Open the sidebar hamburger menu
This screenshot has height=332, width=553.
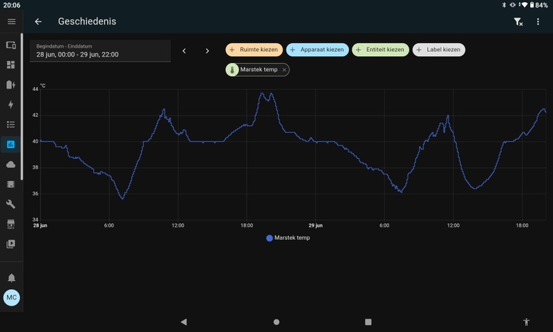pos(11,21)
